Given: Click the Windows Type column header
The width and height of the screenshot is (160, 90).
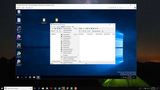Looking at the screenshot, I should (107, 34).
